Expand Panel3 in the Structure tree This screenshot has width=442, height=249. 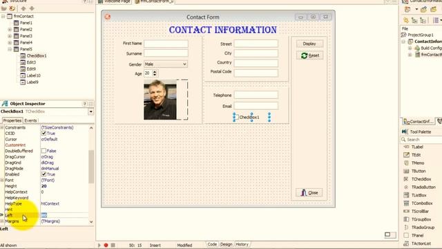[10, 36]
